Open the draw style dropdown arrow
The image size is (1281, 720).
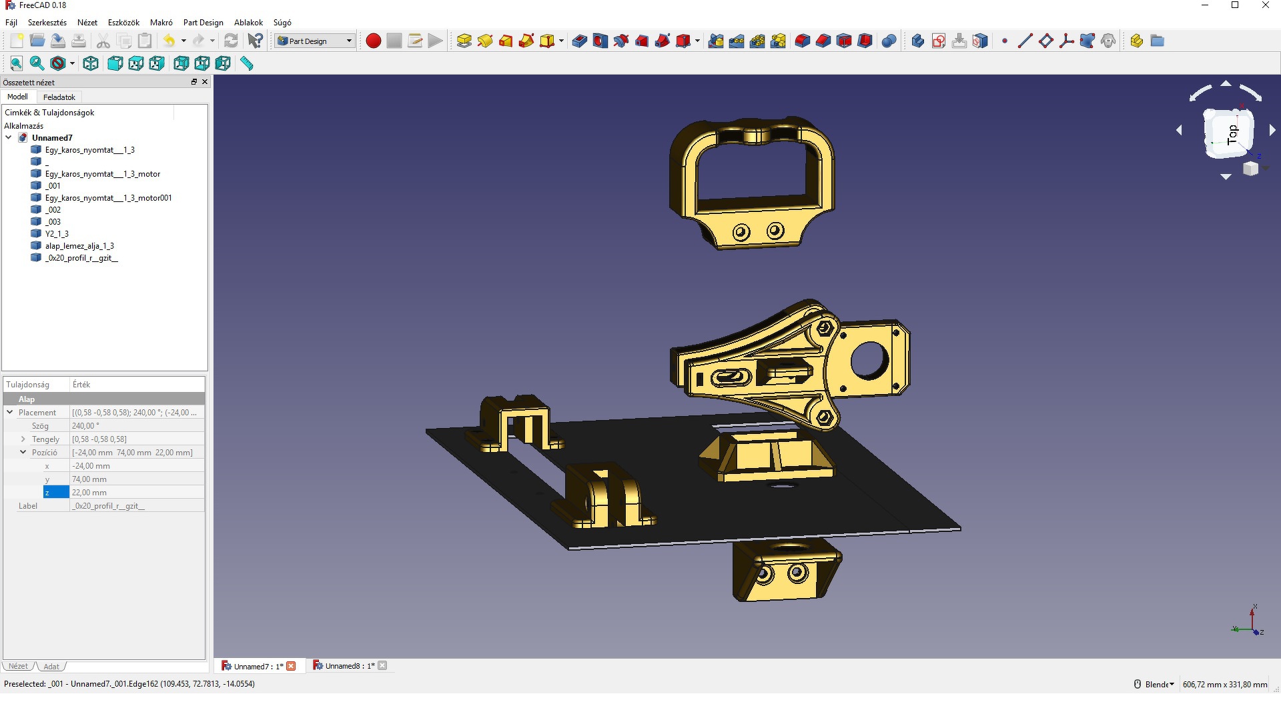72,63
